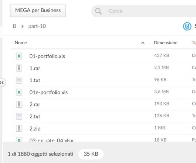196x163 pixels.
Task: Click the text file icon for 2.txt
Action: (x=19, y=117)
